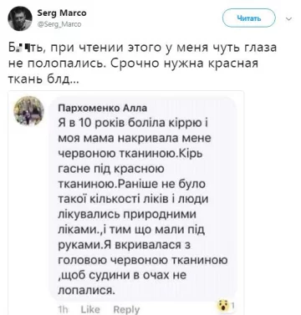Open the @Serg_Marco handle link
This screenshot has width=301, height=315.
59,24
